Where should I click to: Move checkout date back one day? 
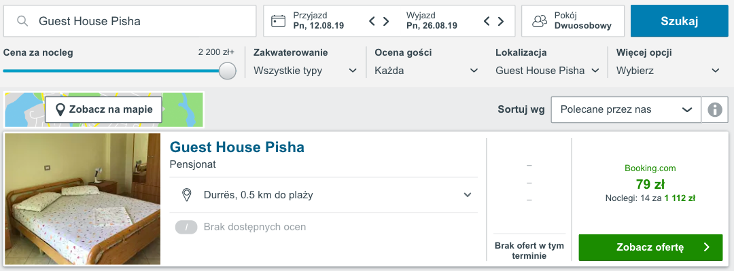[487, 21]
